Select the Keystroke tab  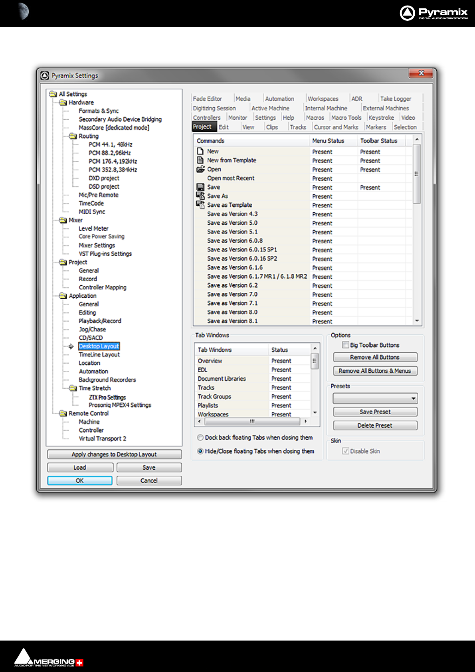[x=381, y=118]
